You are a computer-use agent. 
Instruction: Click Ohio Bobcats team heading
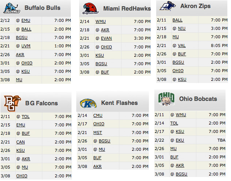tap(198, 99)
